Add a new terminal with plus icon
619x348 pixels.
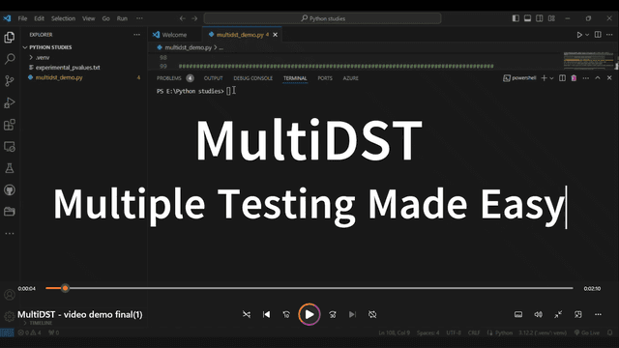pos(544,78)
